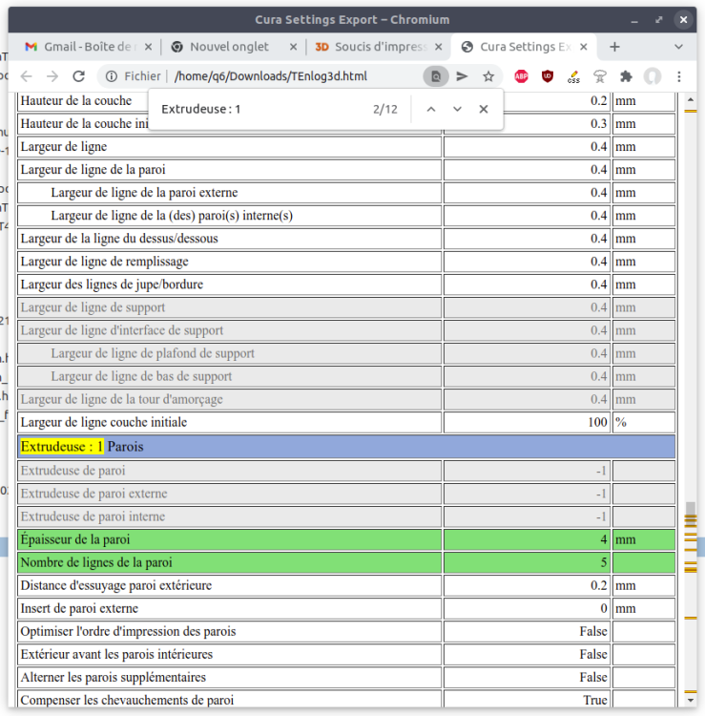Click the browser back arrow
This screenshot has height=716, width=705.
27,76
